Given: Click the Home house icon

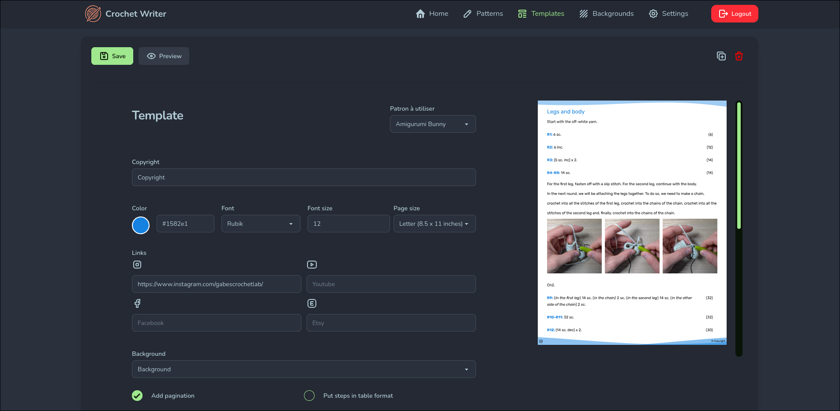Looking at the screenshot, I should [420, 14].
